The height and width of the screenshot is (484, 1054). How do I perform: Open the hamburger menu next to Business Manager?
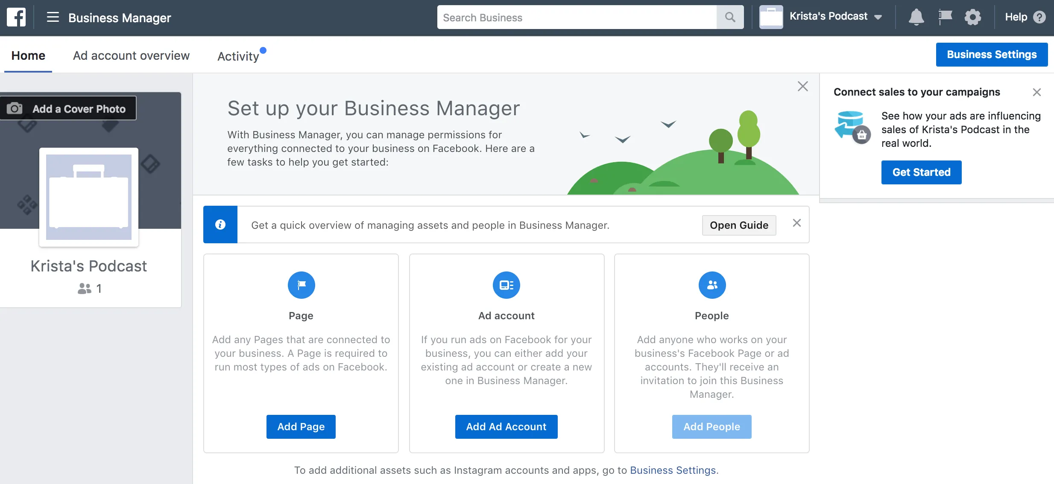tap(53, 17)
